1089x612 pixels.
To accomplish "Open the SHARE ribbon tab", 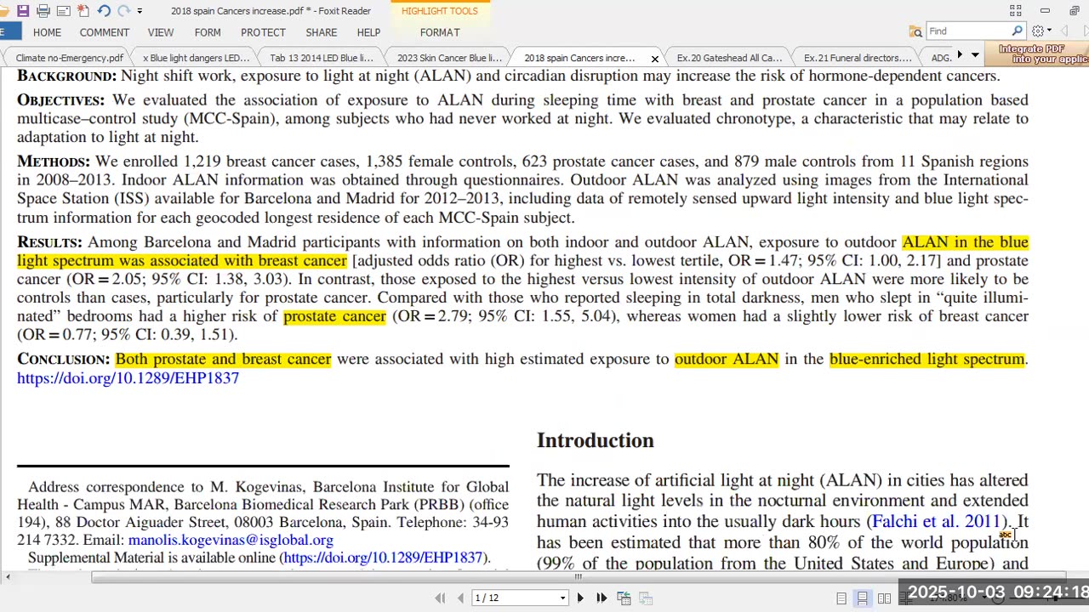I will tap(322, 32).
